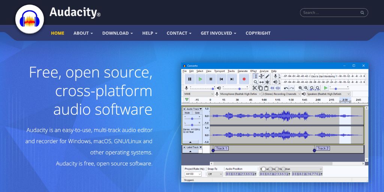This screenshot has width=384, height=192.
Task: Click the Skip to End button
Action: 232,79
